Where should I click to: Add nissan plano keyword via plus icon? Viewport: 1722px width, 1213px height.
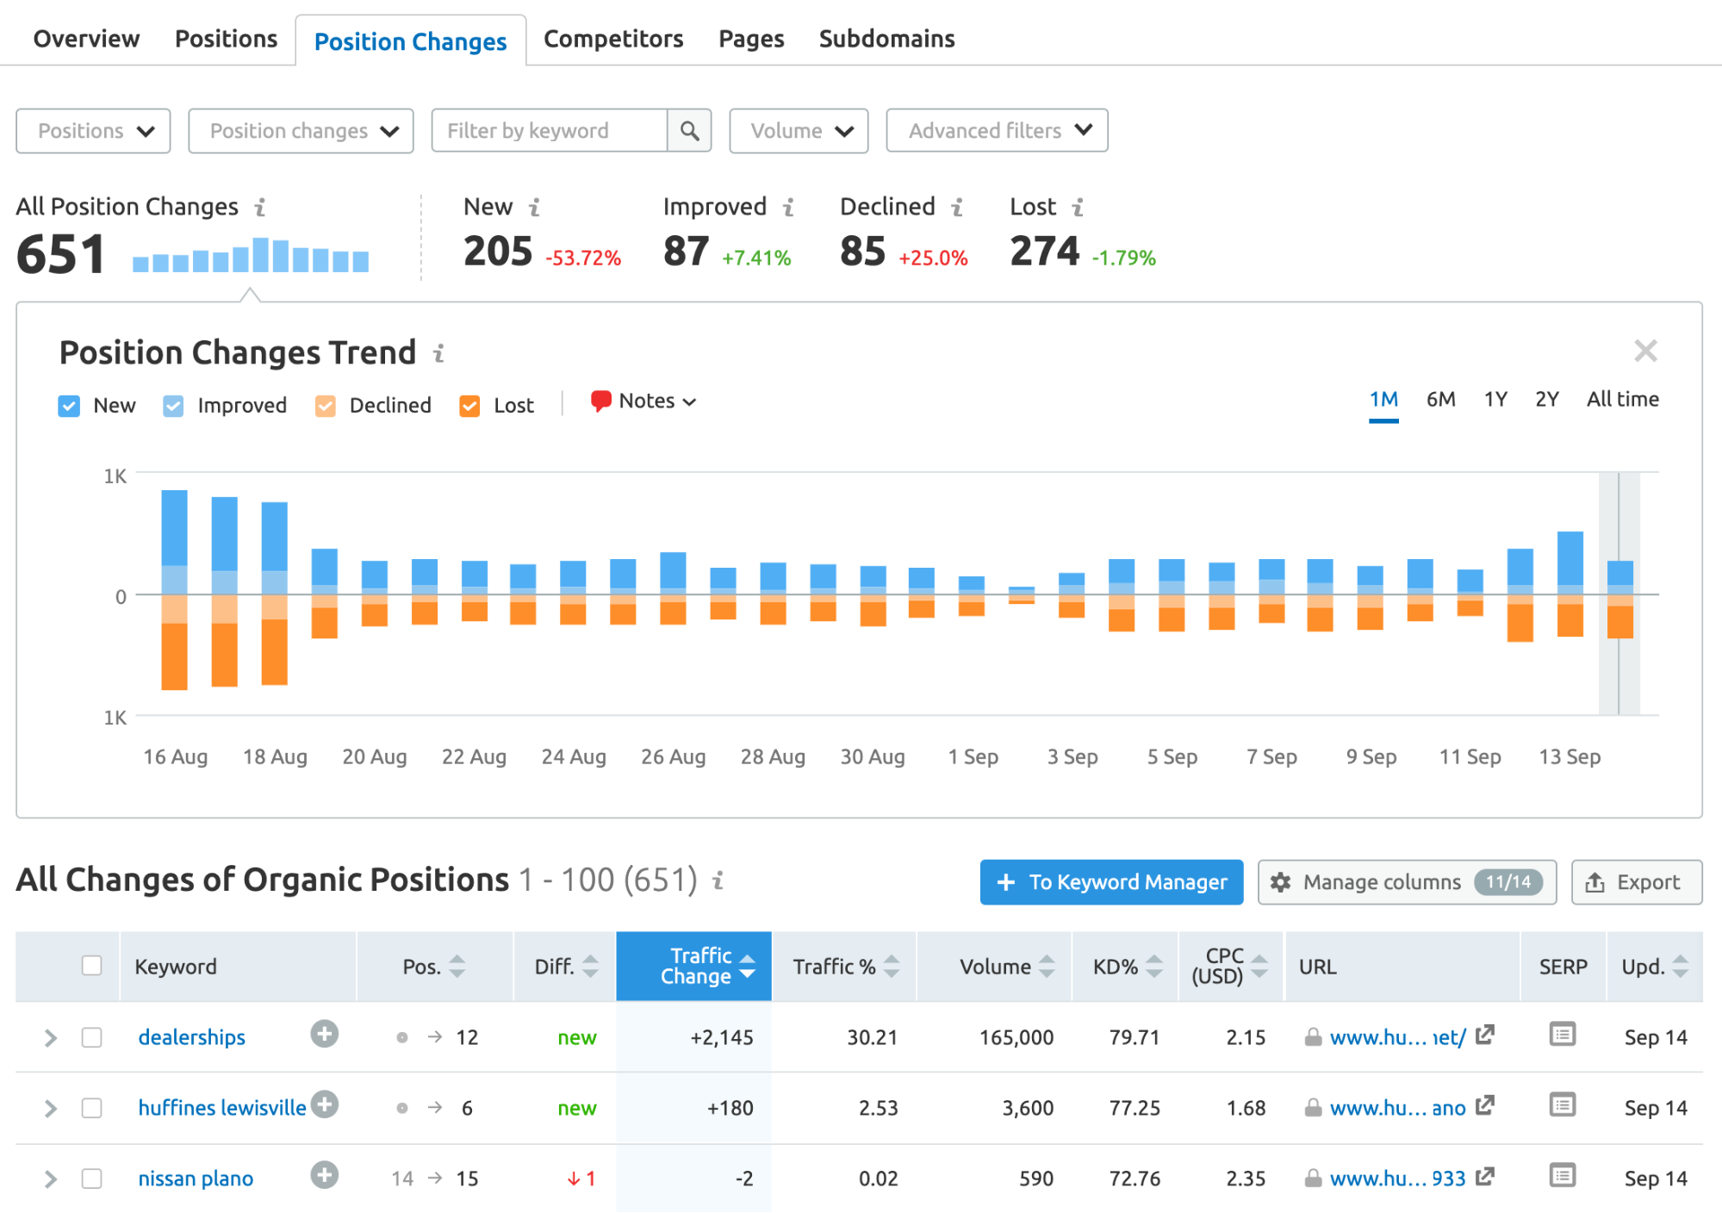tap(324, 1175)
